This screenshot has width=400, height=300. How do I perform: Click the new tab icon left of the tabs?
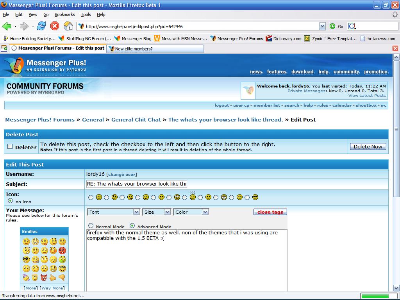pyautogui.click(x=4, y=48)
